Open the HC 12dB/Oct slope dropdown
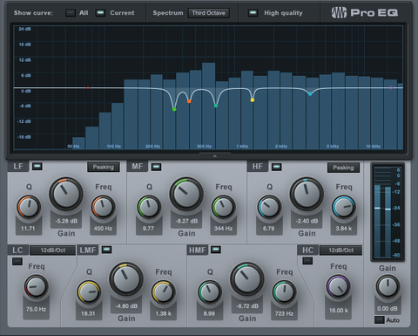This screenshot has height=336, width=418. point(341,250)
